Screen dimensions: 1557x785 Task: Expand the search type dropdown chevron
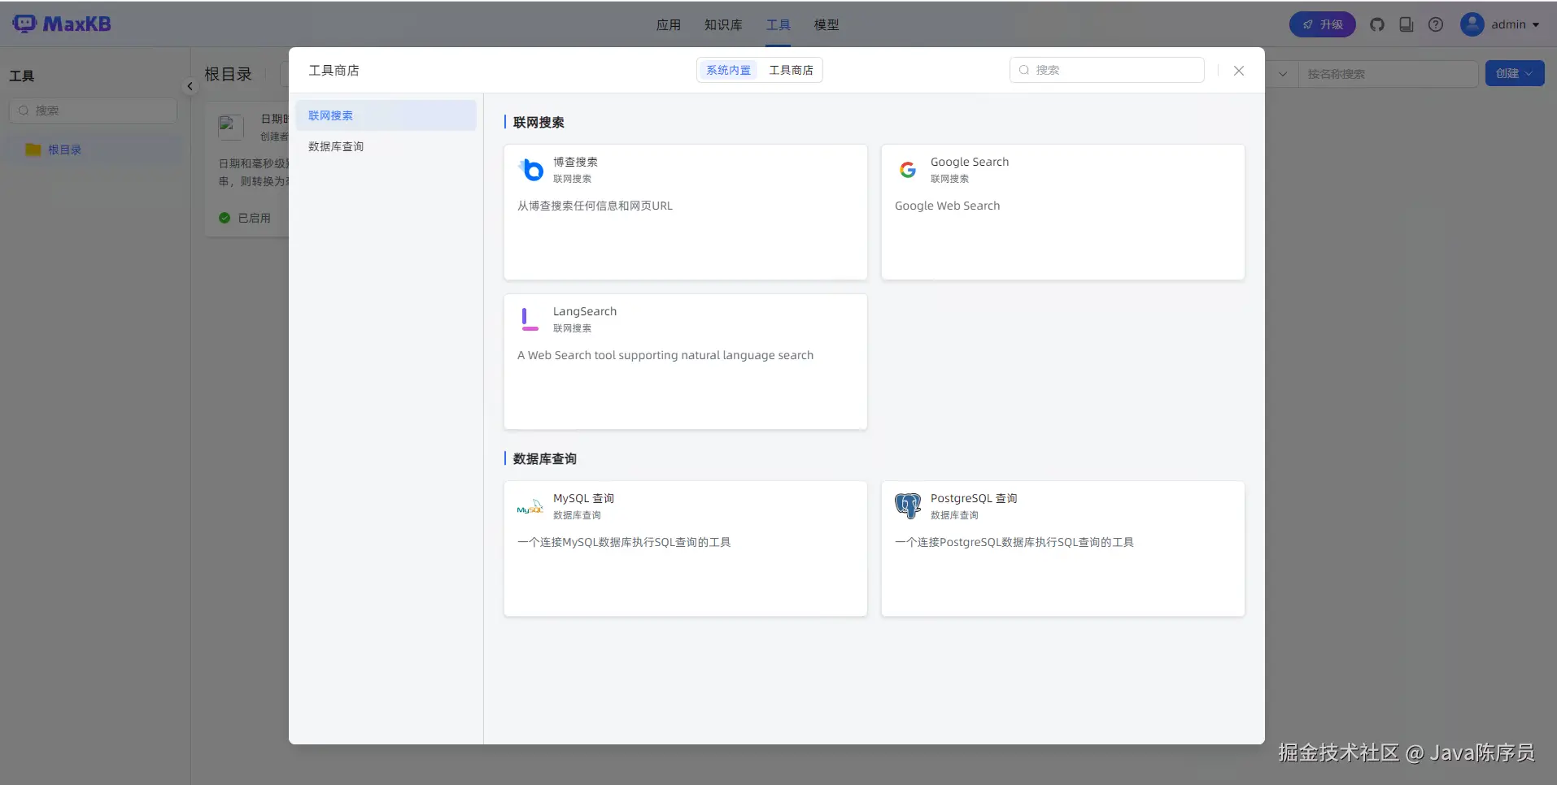(1283, 74)
